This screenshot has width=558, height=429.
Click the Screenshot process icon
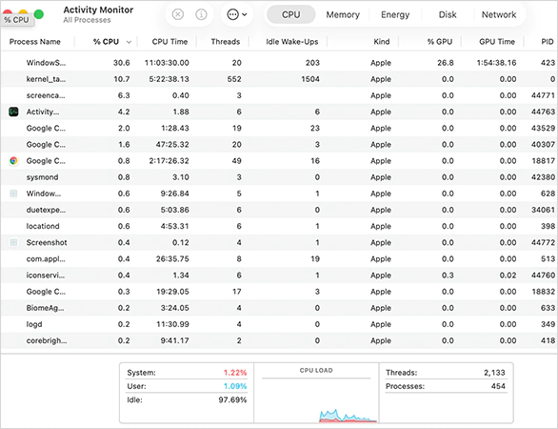pyautogui.click(x=13, y=243)
